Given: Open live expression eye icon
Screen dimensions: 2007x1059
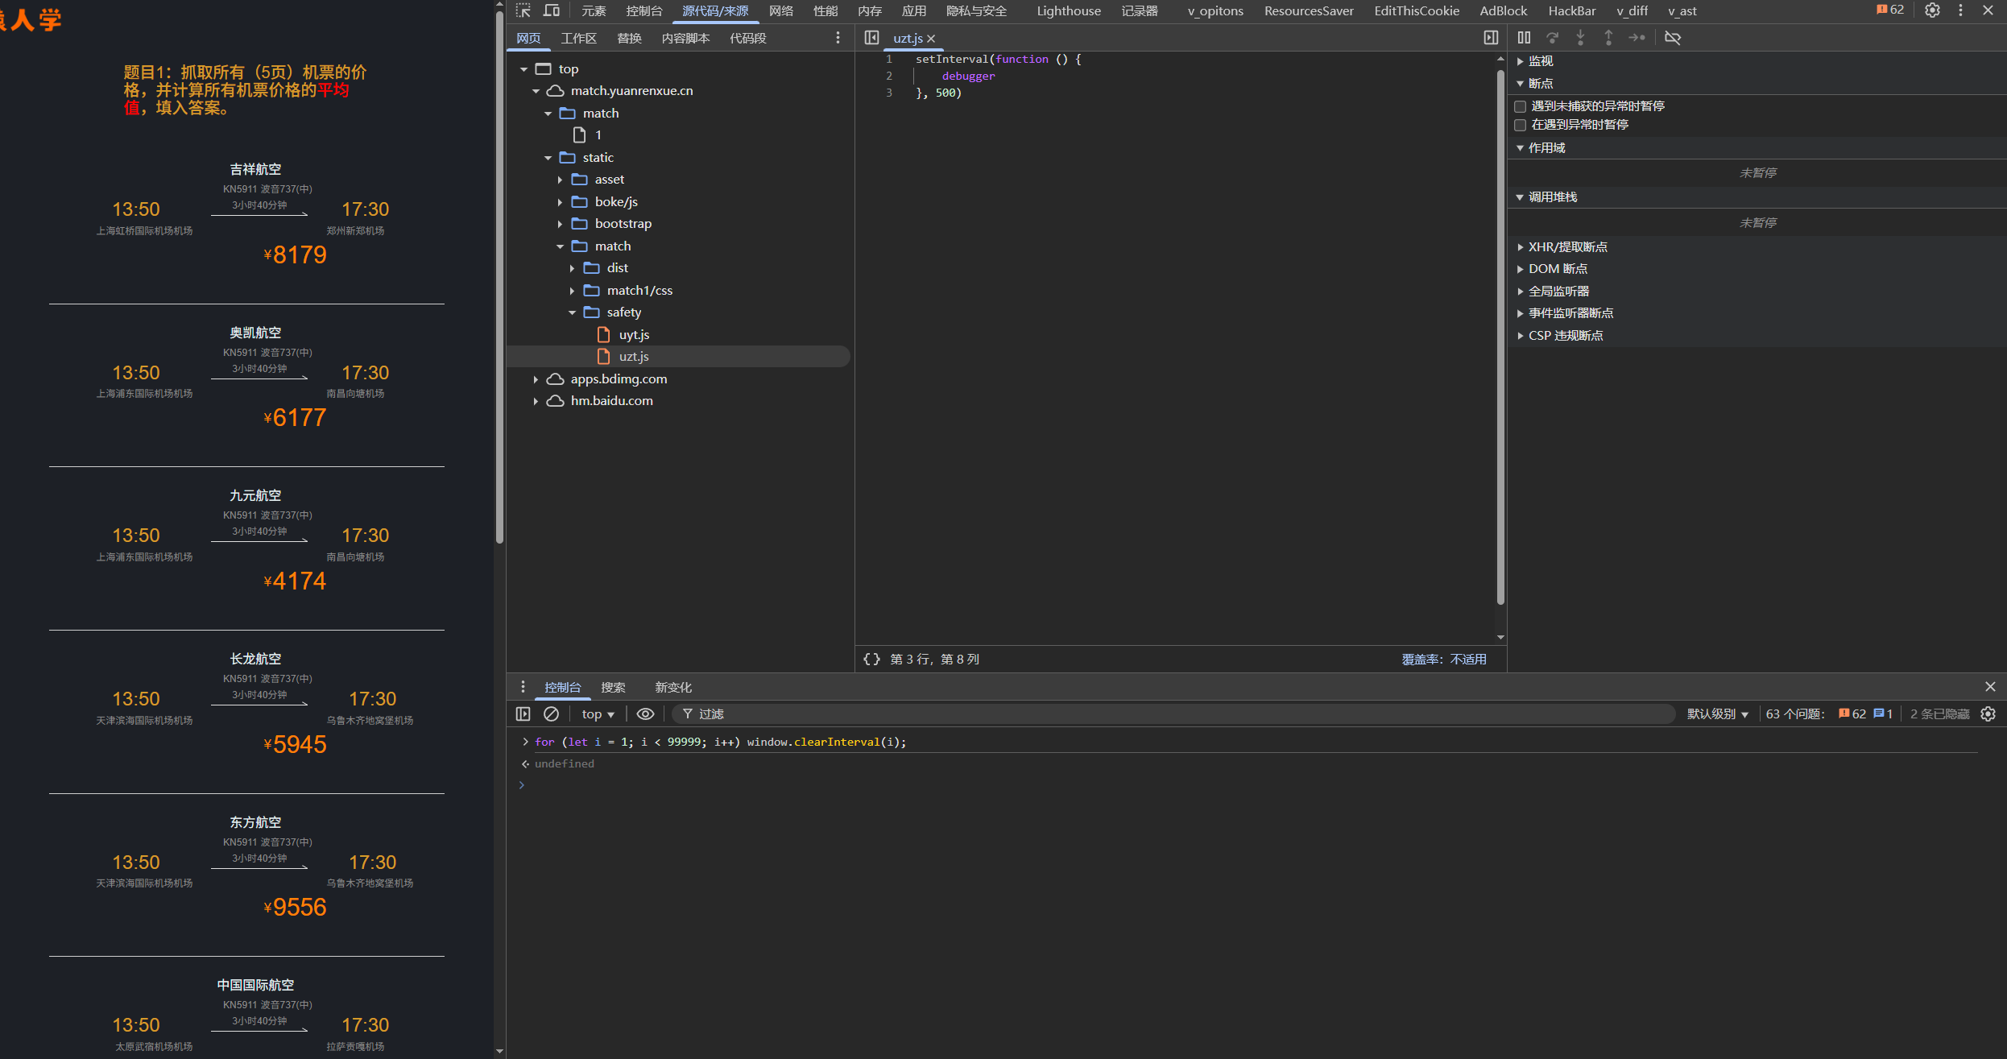Looking at the screenshot, I should pos(645,714).
